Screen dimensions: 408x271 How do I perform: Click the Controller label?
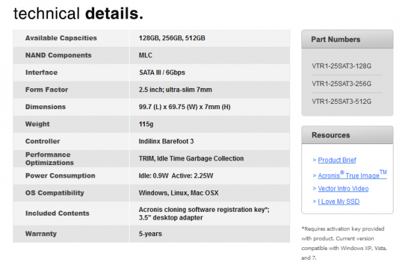42,141
